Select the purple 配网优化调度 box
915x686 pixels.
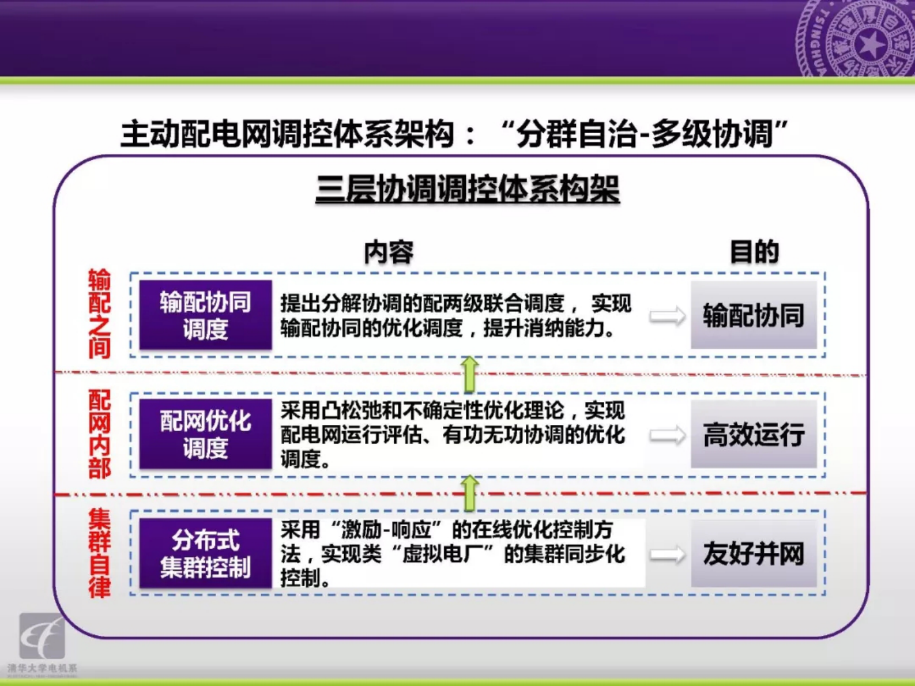click(x=205, y=434)
